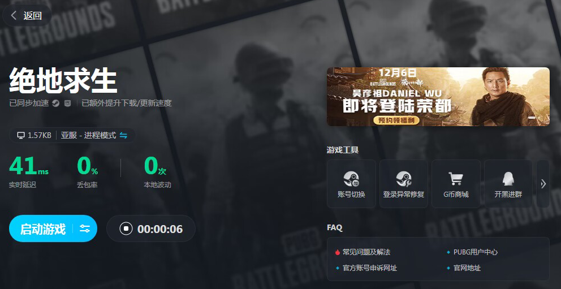561x289 pixels.
Task: Switch server using the swap arrows icon
Action: pyautogui.click(x=123, y=136)
